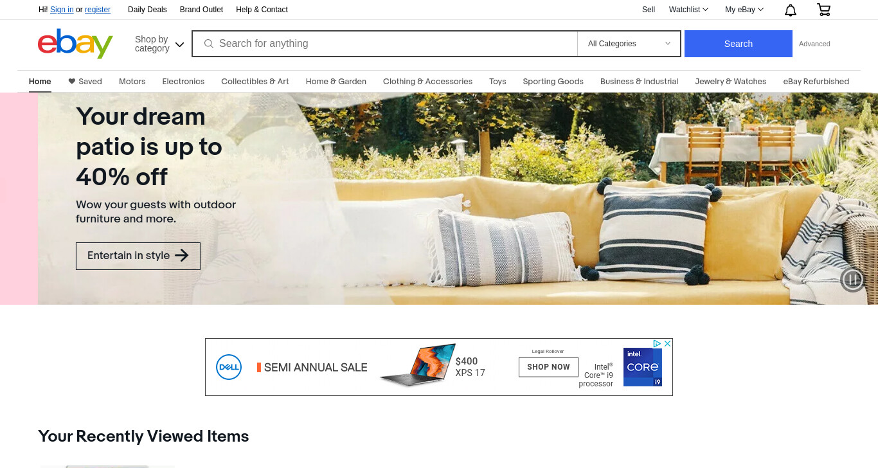Expand the Watchlist menu
Image resolution: width=878 pixels, height=468 pixels.
pyautogui.click(x=688, y=10)
